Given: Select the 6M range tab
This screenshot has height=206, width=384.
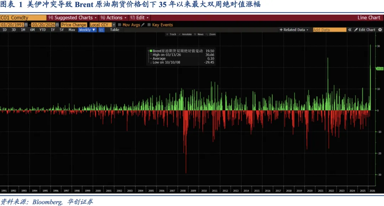Looking at the screenshot, I should coord(32,30).
